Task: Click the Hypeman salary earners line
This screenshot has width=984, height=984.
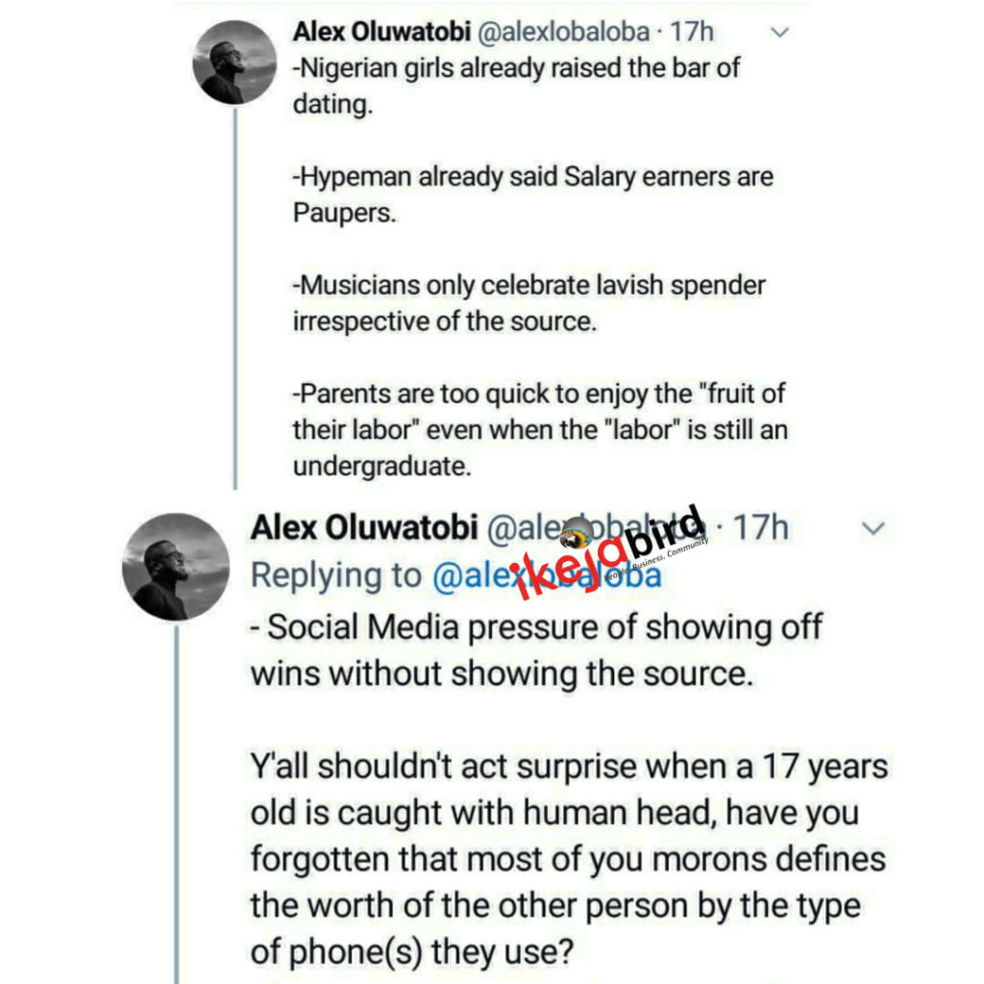Action: click(532, 194)
